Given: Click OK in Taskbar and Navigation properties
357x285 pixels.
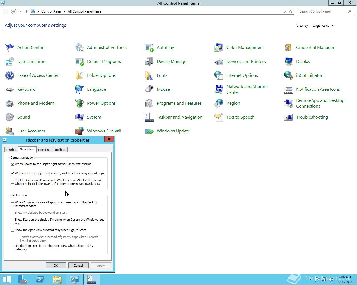Looking at the screenshot, I should coord(56,266).
